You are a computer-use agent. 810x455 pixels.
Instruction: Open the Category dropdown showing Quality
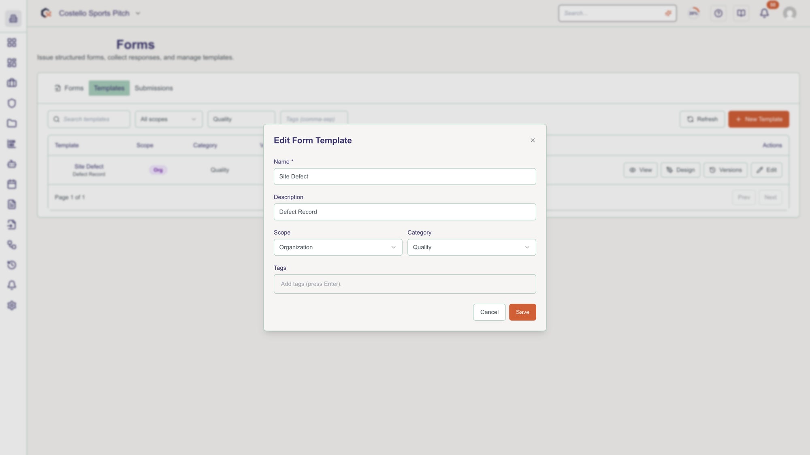coord(471,247)
